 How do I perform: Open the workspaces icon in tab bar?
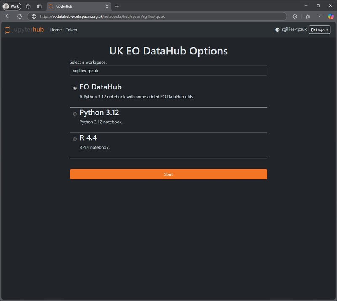point(28,6)
